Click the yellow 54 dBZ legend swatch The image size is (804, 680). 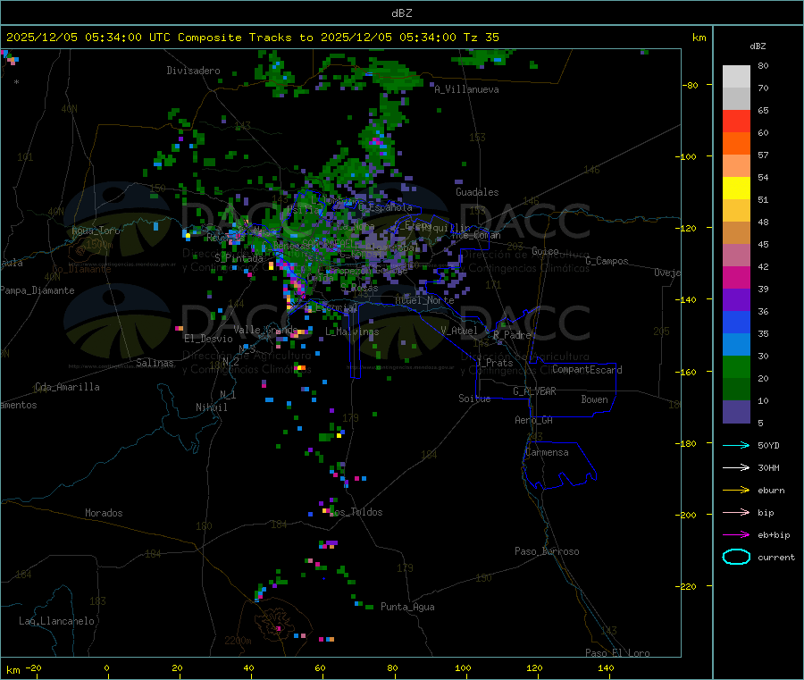pos(736,189)
